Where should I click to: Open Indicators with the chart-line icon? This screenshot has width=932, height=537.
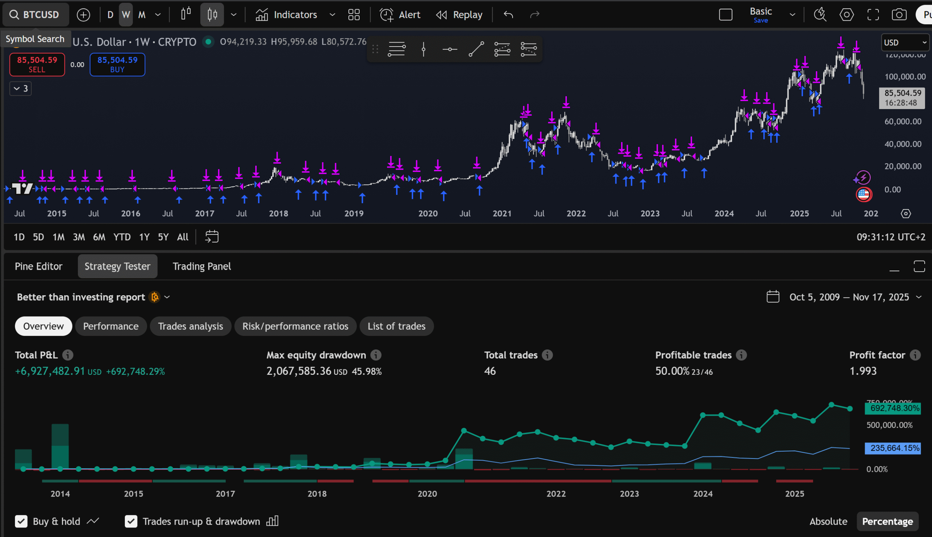coord(262,15)
